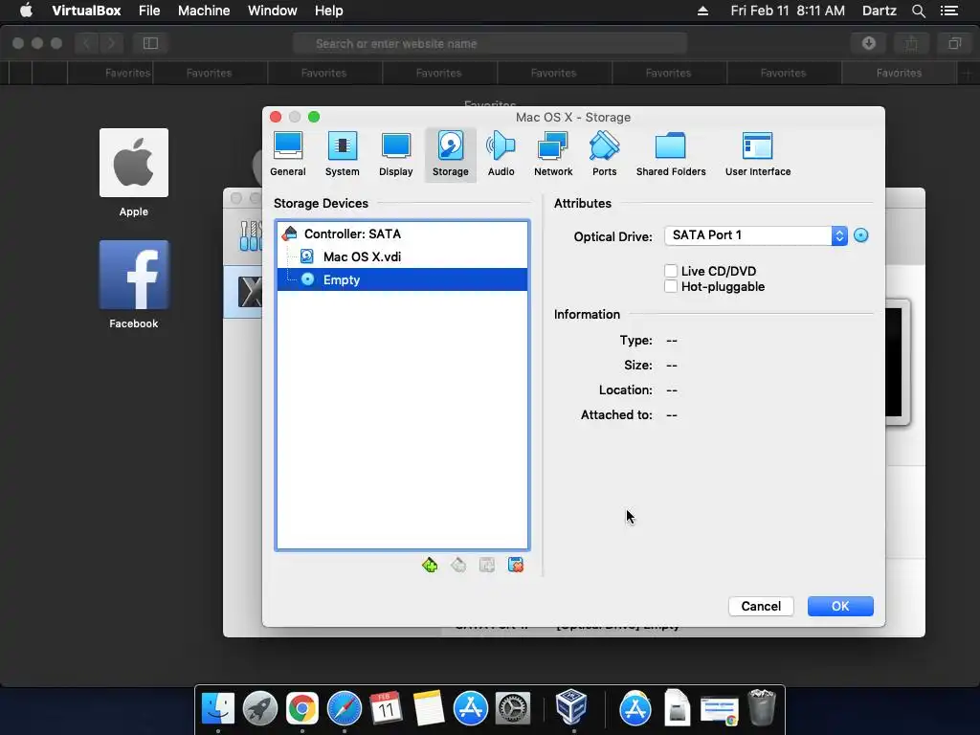Click the OK button
The width and height of the screenshot is (980, 735).
840,606
